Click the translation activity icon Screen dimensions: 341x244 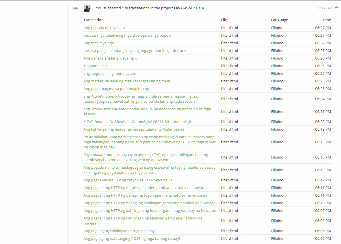click(x=75, y=8)
